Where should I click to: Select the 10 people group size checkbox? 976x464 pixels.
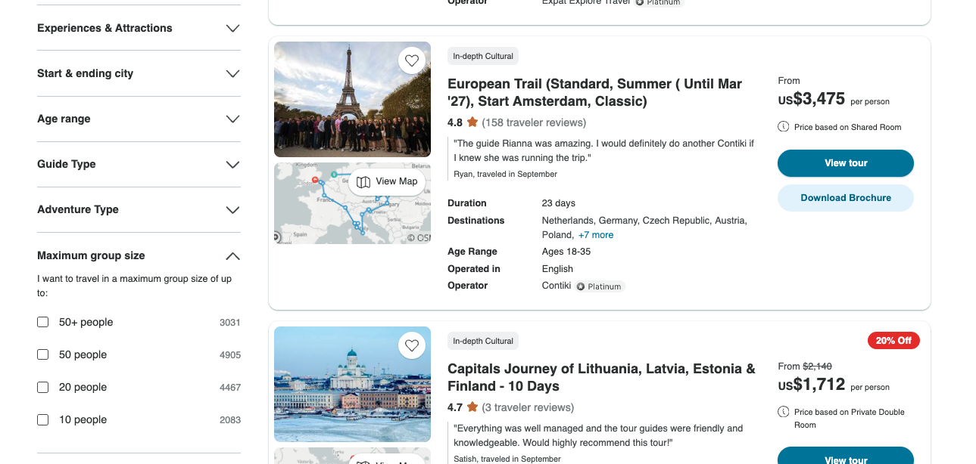tap(43, 419)
